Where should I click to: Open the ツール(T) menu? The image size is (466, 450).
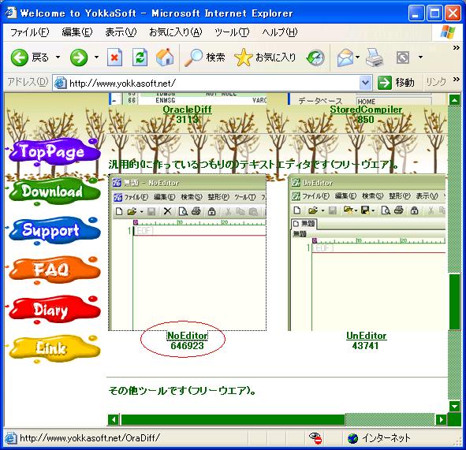(232, 32)
